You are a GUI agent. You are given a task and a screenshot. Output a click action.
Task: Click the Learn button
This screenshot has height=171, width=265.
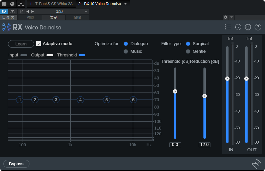pyautogui.click(x=21, y=44)
